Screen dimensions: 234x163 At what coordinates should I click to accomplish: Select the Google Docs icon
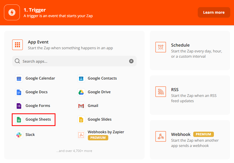(19, 92)
